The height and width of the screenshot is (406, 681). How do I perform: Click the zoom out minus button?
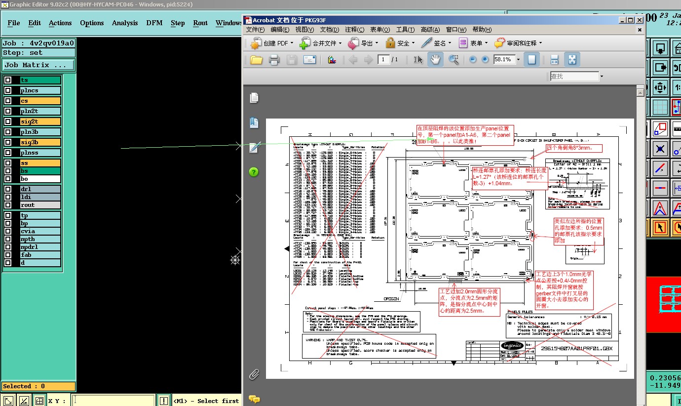click(x=473, y=60)
